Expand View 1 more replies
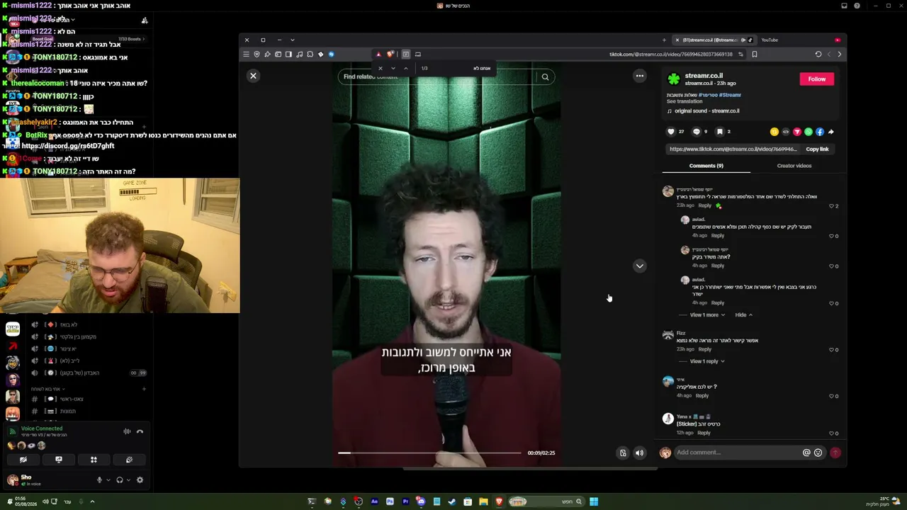 coord(707,315)
